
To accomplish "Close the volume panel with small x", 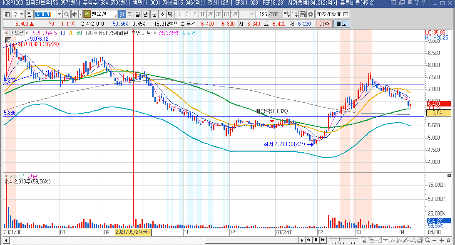I will (449, 176).
